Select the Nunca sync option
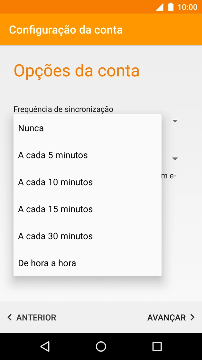 tap(31, 128)
